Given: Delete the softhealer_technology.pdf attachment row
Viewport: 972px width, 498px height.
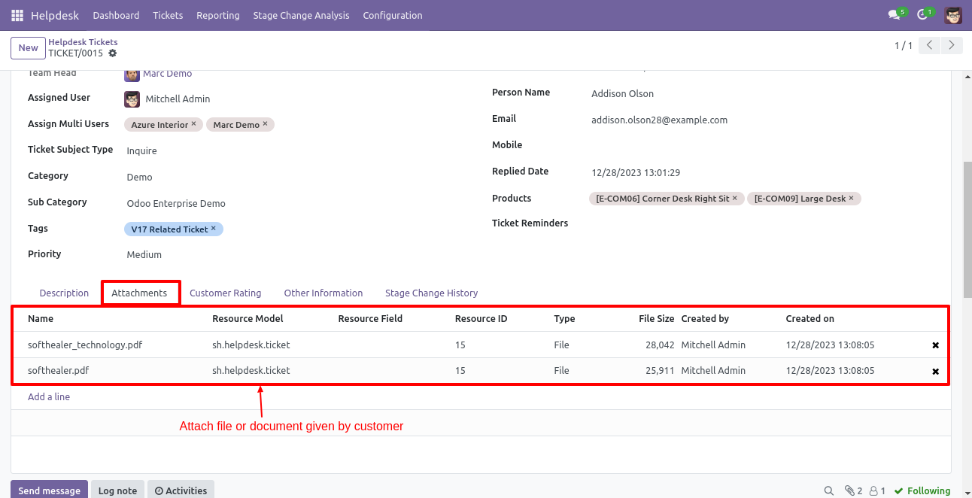Looking at the screenshot, I should coord(935,345).
